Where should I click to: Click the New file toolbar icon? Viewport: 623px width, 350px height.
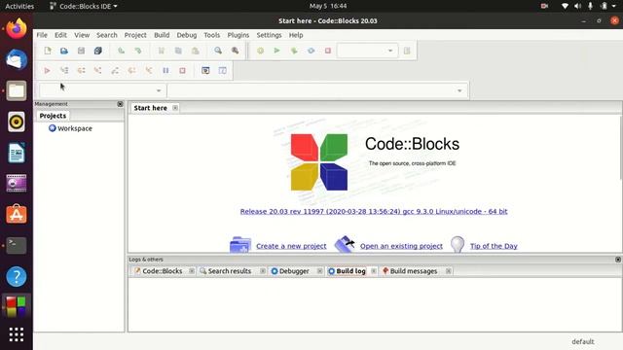click(48, 51)
